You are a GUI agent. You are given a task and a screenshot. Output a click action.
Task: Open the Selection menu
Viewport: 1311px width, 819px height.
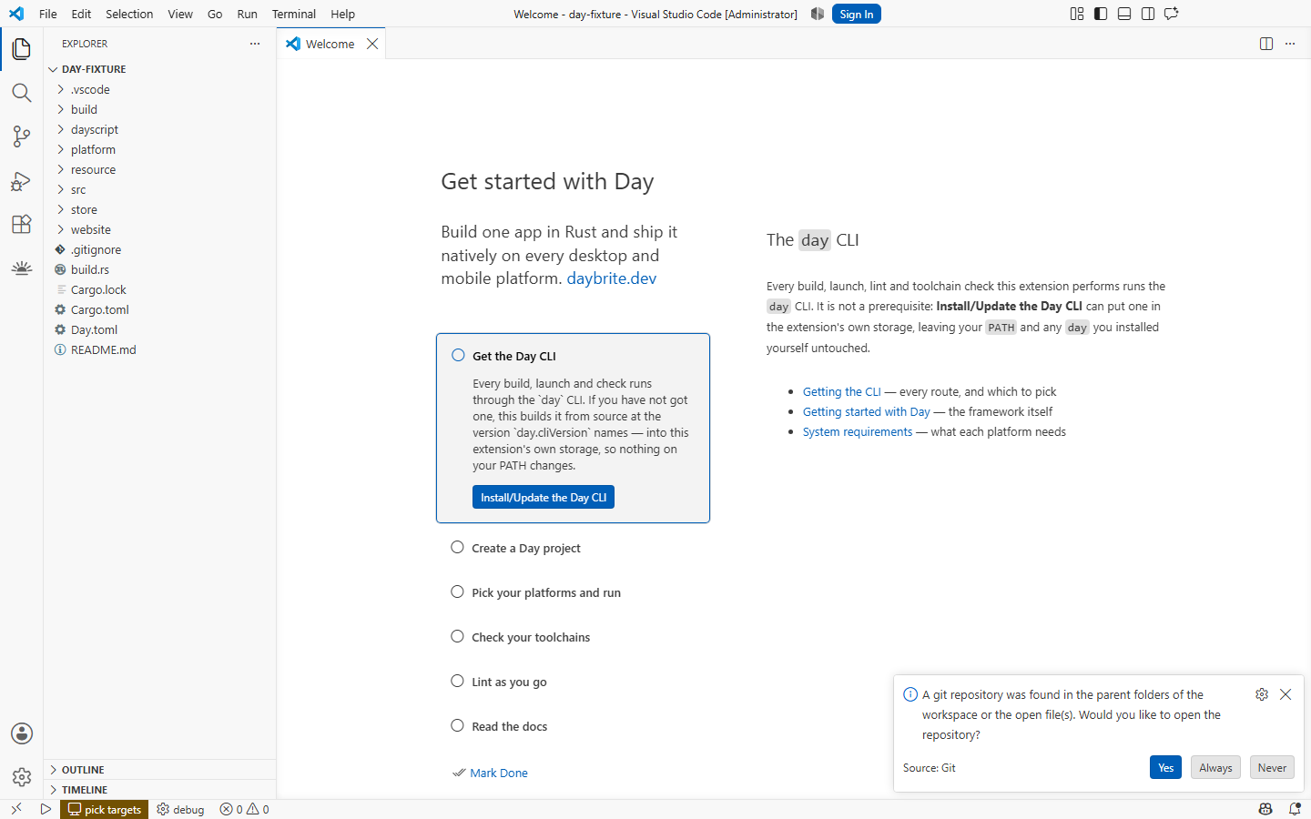coord(129,14)
